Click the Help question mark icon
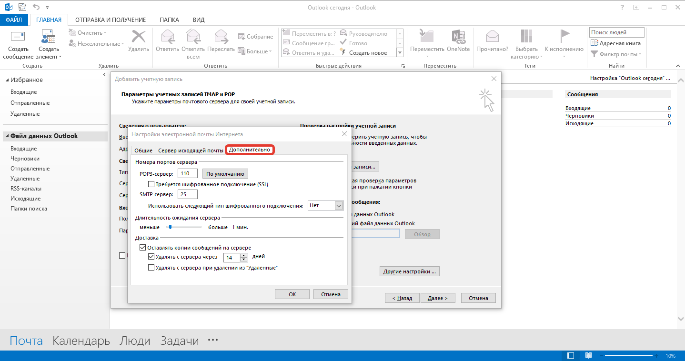685x361 pixels. 622,7
